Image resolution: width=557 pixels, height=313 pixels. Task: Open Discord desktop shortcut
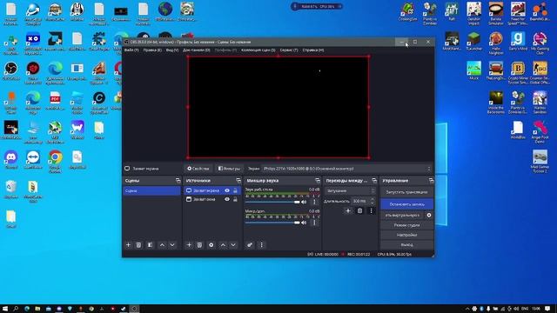[x=11, y=159]
